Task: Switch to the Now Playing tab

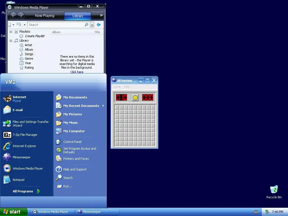Action: (45, 16)
